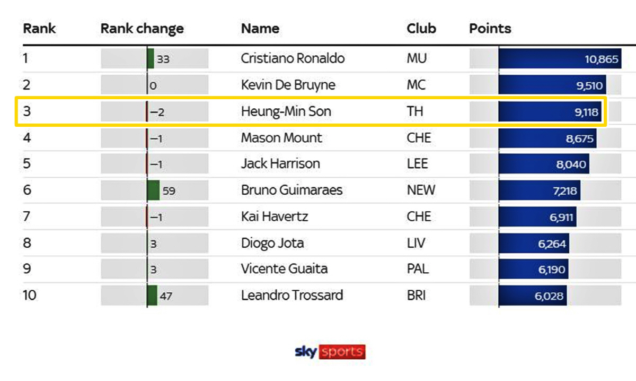Select Diogo Jota's name
The height and width of the screenshot is (381, 636).
coord(272,243)
